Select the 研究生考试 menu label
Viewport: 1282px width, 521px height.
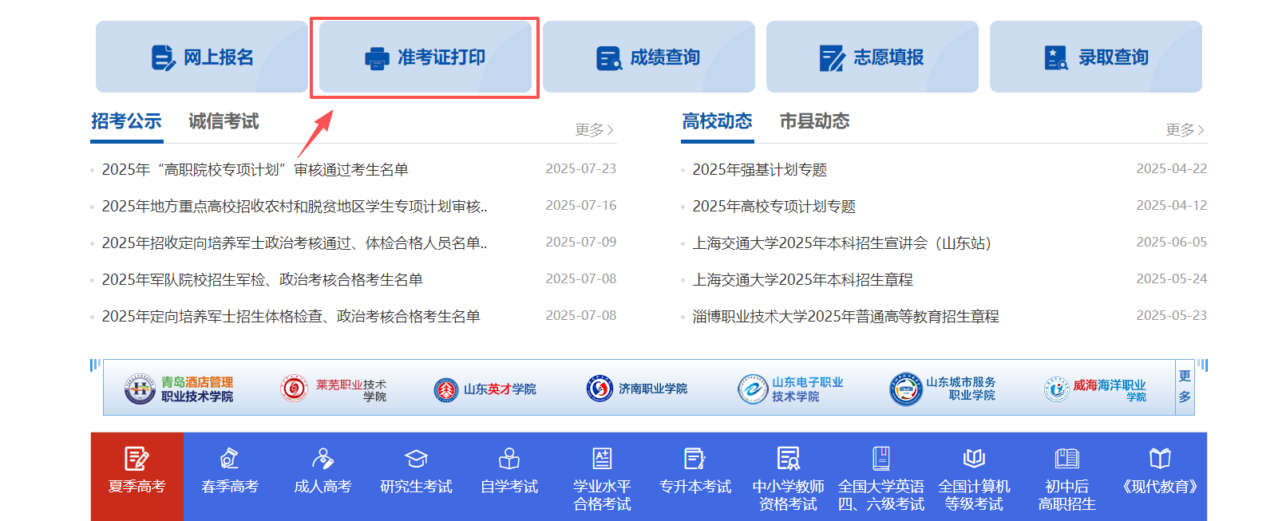click(416, 487)
